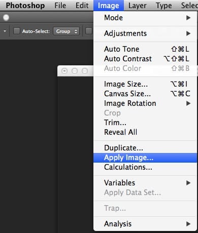Open the Image Size dialog
Screen dimensions: 198x233
click(145, 84)
